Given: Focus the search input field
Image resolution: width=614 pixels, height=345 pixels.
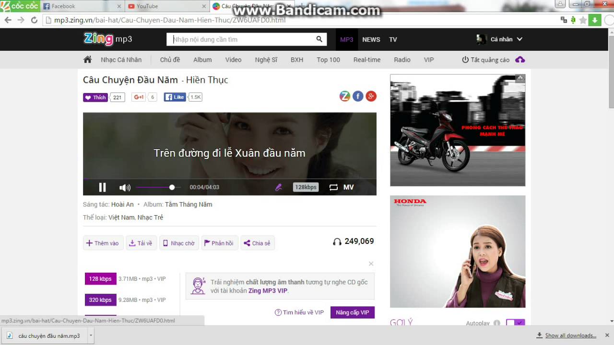Looking at the screenshot, I should tap(241, 39).
